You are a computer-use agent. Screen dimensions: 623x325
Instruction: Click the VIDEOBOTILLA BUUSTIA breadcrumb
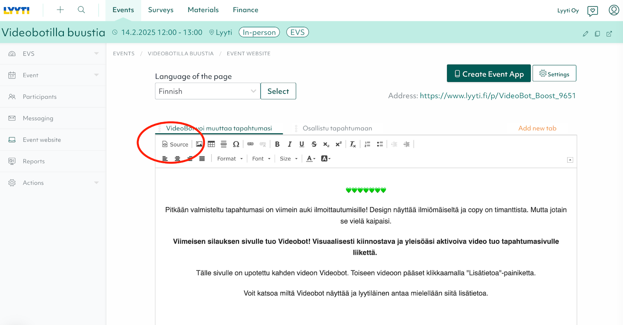181,54
